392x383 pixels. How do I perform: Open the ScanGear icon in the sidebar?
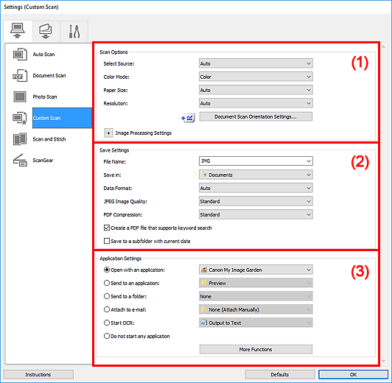coord(20,160)
